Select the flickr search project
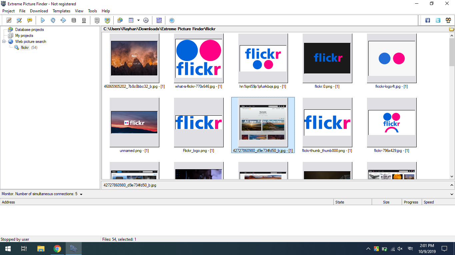This screenshot has width=455, height=255. [25, 48]
